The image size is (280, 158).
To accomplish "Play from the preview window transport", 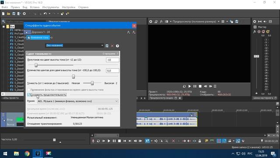I will pos(189,86).
